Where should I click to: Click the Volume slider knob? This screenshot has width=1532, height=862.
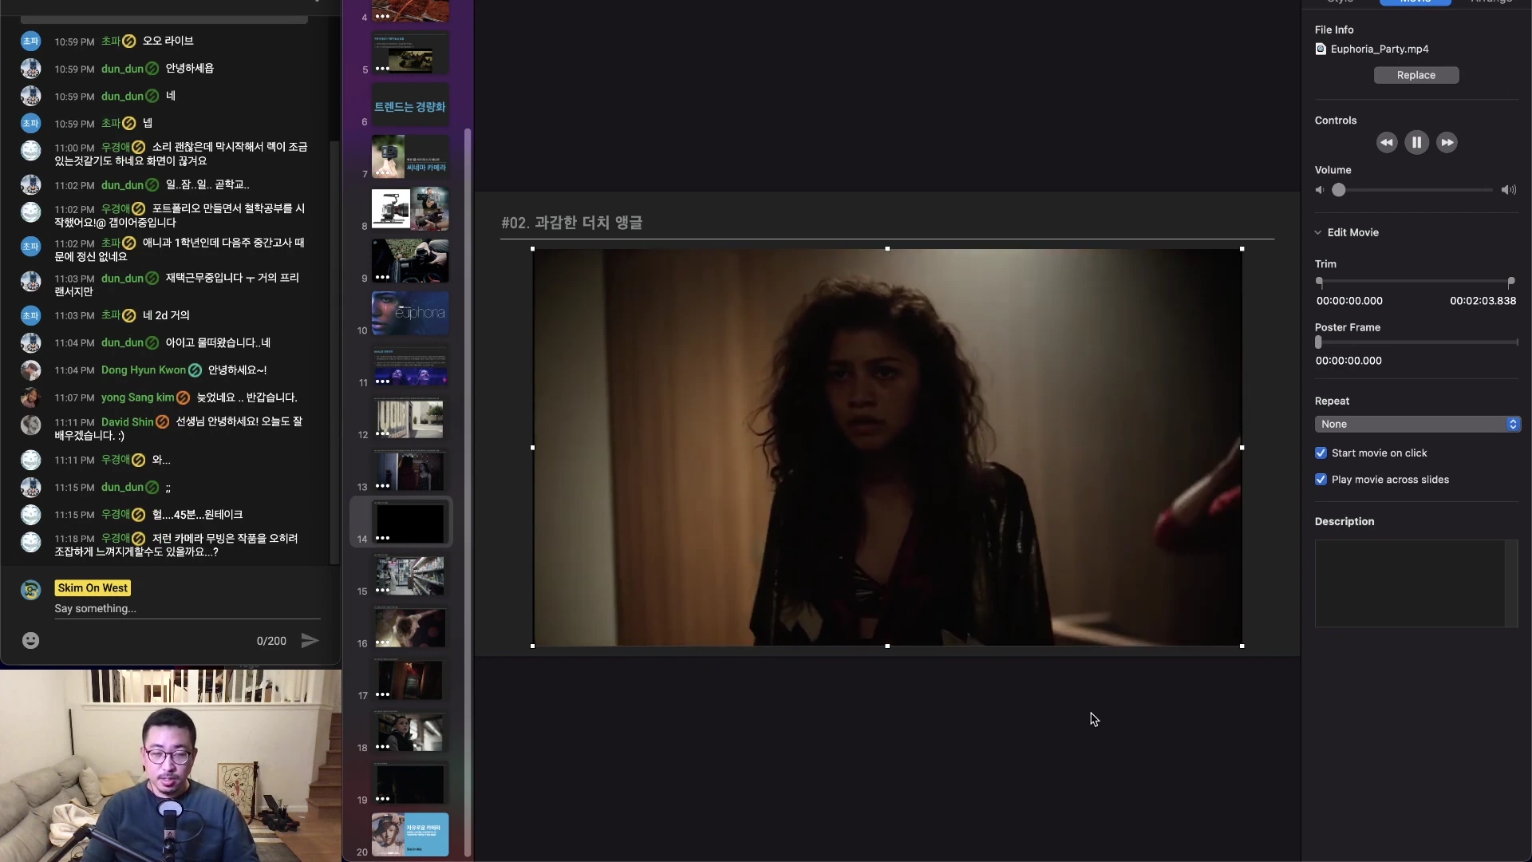1339,190
